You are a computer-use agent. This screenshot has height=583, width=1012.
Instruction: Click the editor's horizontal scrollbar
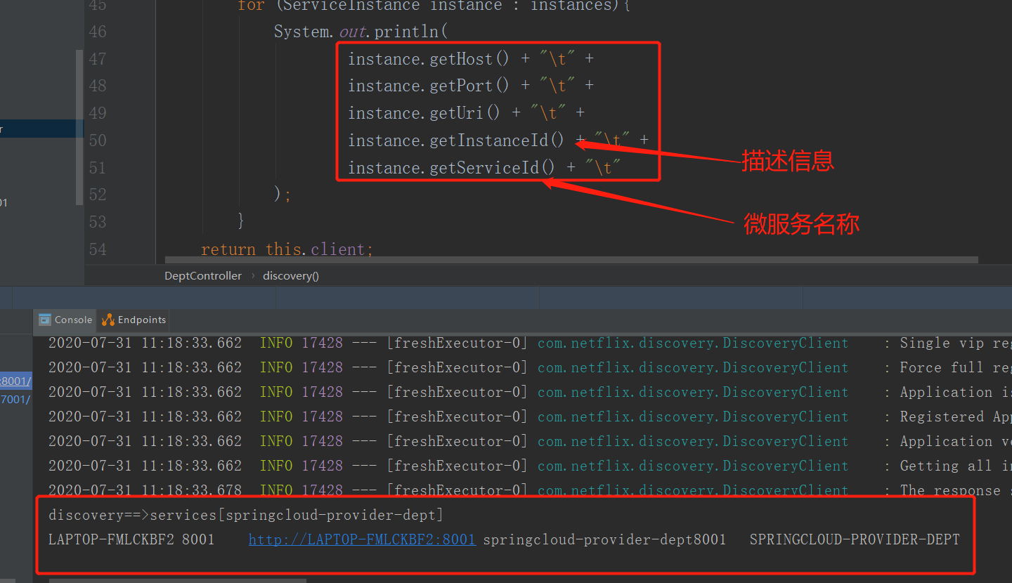tap(562, 260)
